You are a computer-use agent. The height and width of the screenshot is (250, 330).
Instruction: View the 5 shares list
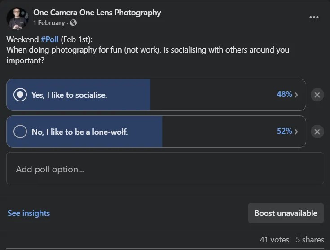[310, 240]
